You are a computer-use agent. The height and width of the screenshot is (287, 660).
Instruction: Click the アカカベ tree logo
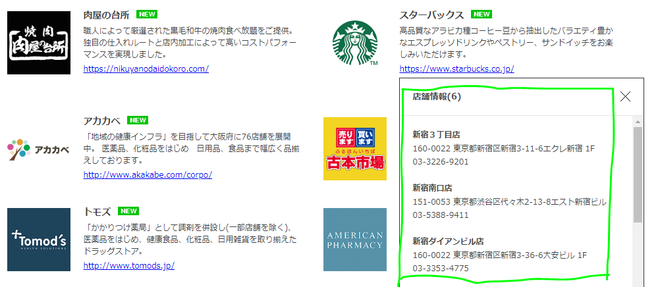pyautogui.click(x=39, y=149)
